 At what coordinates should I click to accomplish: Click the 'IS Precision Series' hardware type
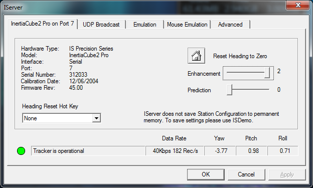click(91, 49)
